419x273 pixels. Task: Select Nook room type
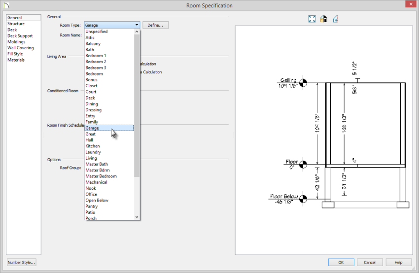tap(109, 188)
